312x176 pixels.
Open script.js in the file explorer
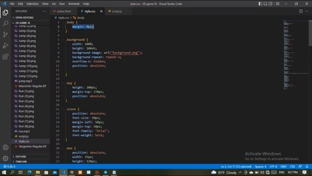pos(30,136)
